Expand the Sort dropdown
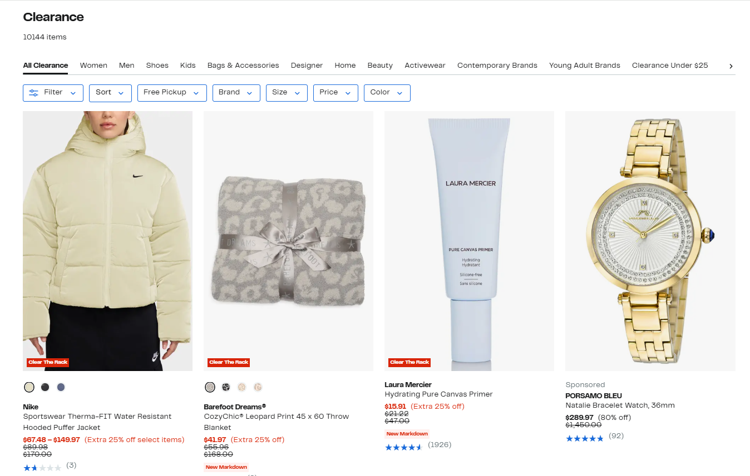The height and width of the screenshot is (476, 750). [110, 93]
